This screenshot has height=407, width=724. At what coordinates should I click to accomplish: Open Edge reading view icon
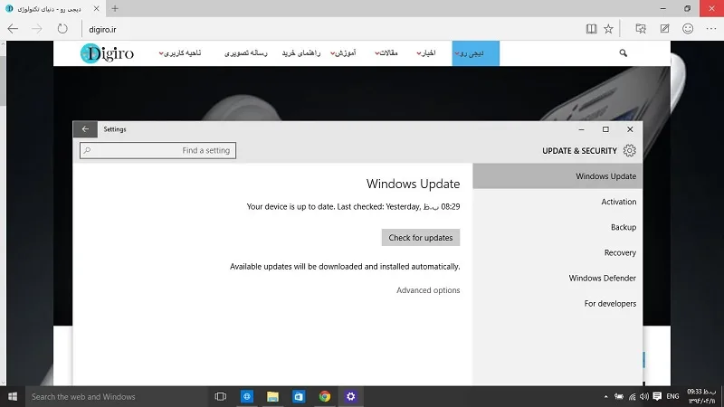click(x=591, y=29)
